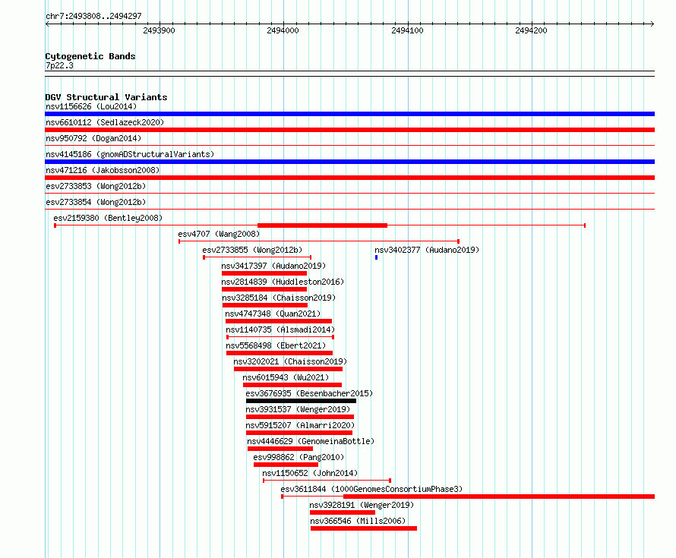Image resolution: width=676 pixels, height=558 pixels.
Task: Click the small blue nsv3402377 marker
Action: click(377, 257)
